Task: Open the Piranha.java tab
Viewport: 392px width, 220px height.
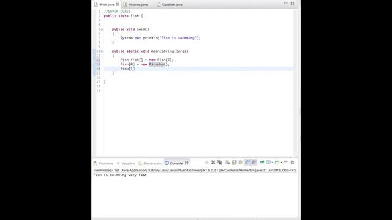Action: pyautogui.click(x=138, y=5)
